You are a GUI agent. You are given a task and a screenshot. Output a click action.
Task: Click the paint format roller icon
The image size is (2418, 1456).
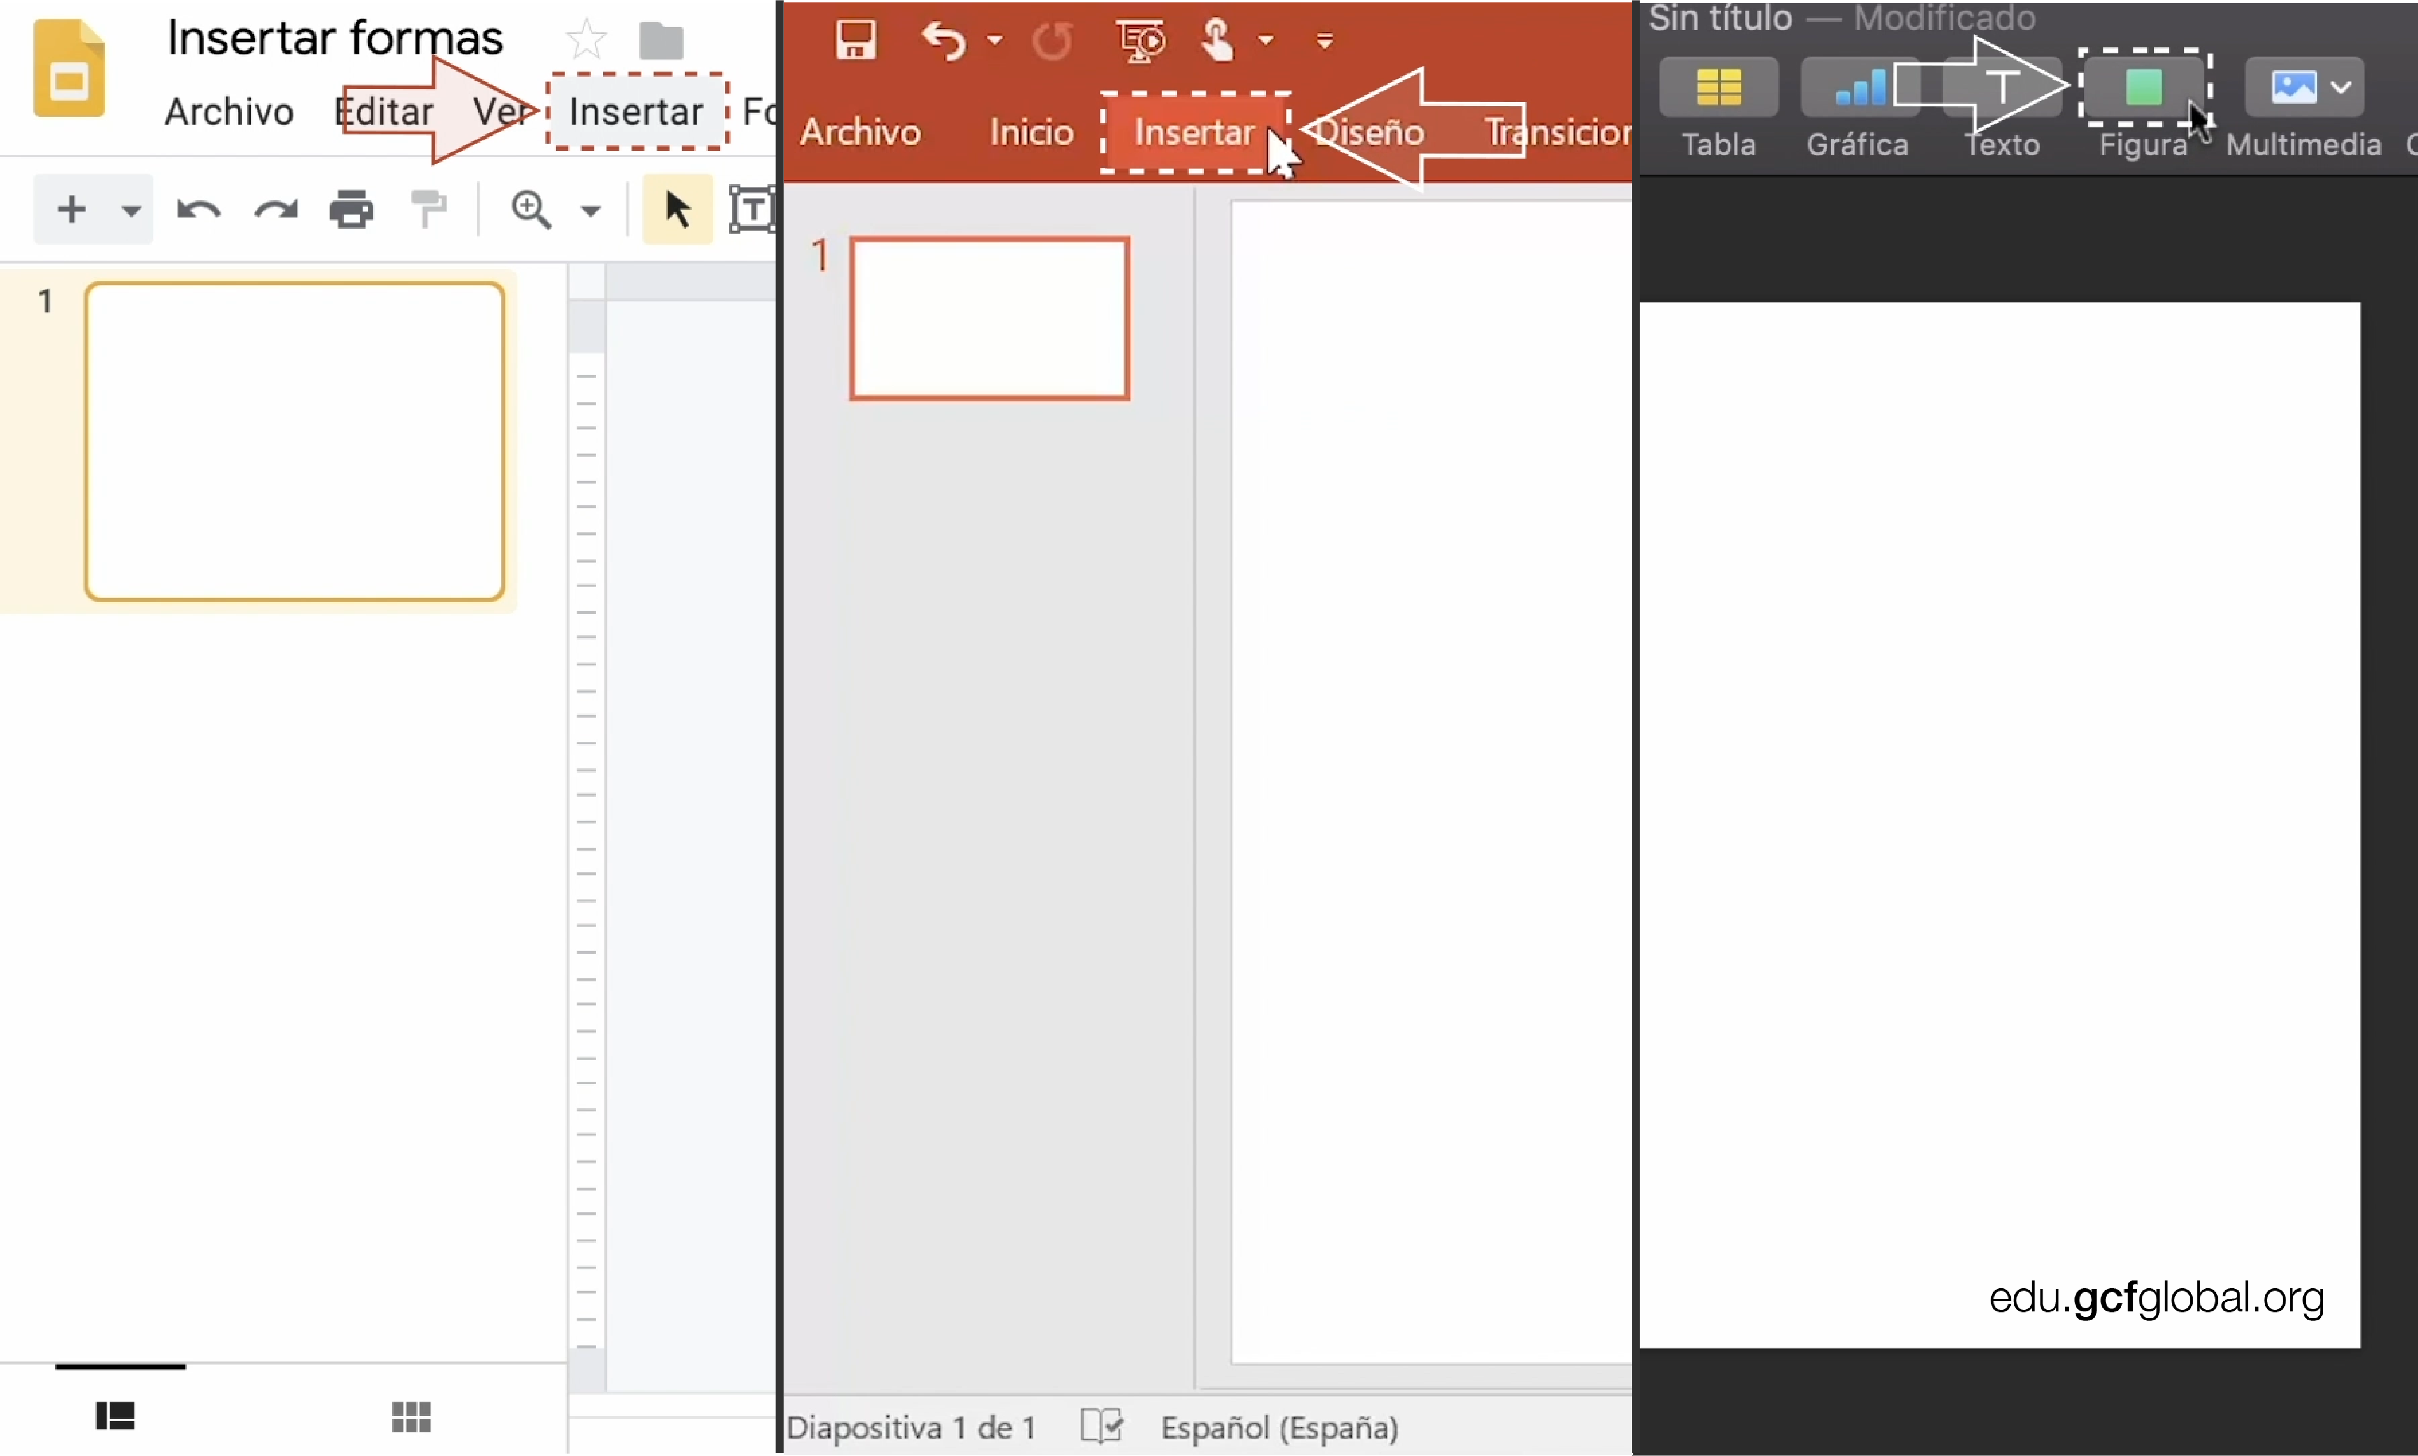(429, 209)
